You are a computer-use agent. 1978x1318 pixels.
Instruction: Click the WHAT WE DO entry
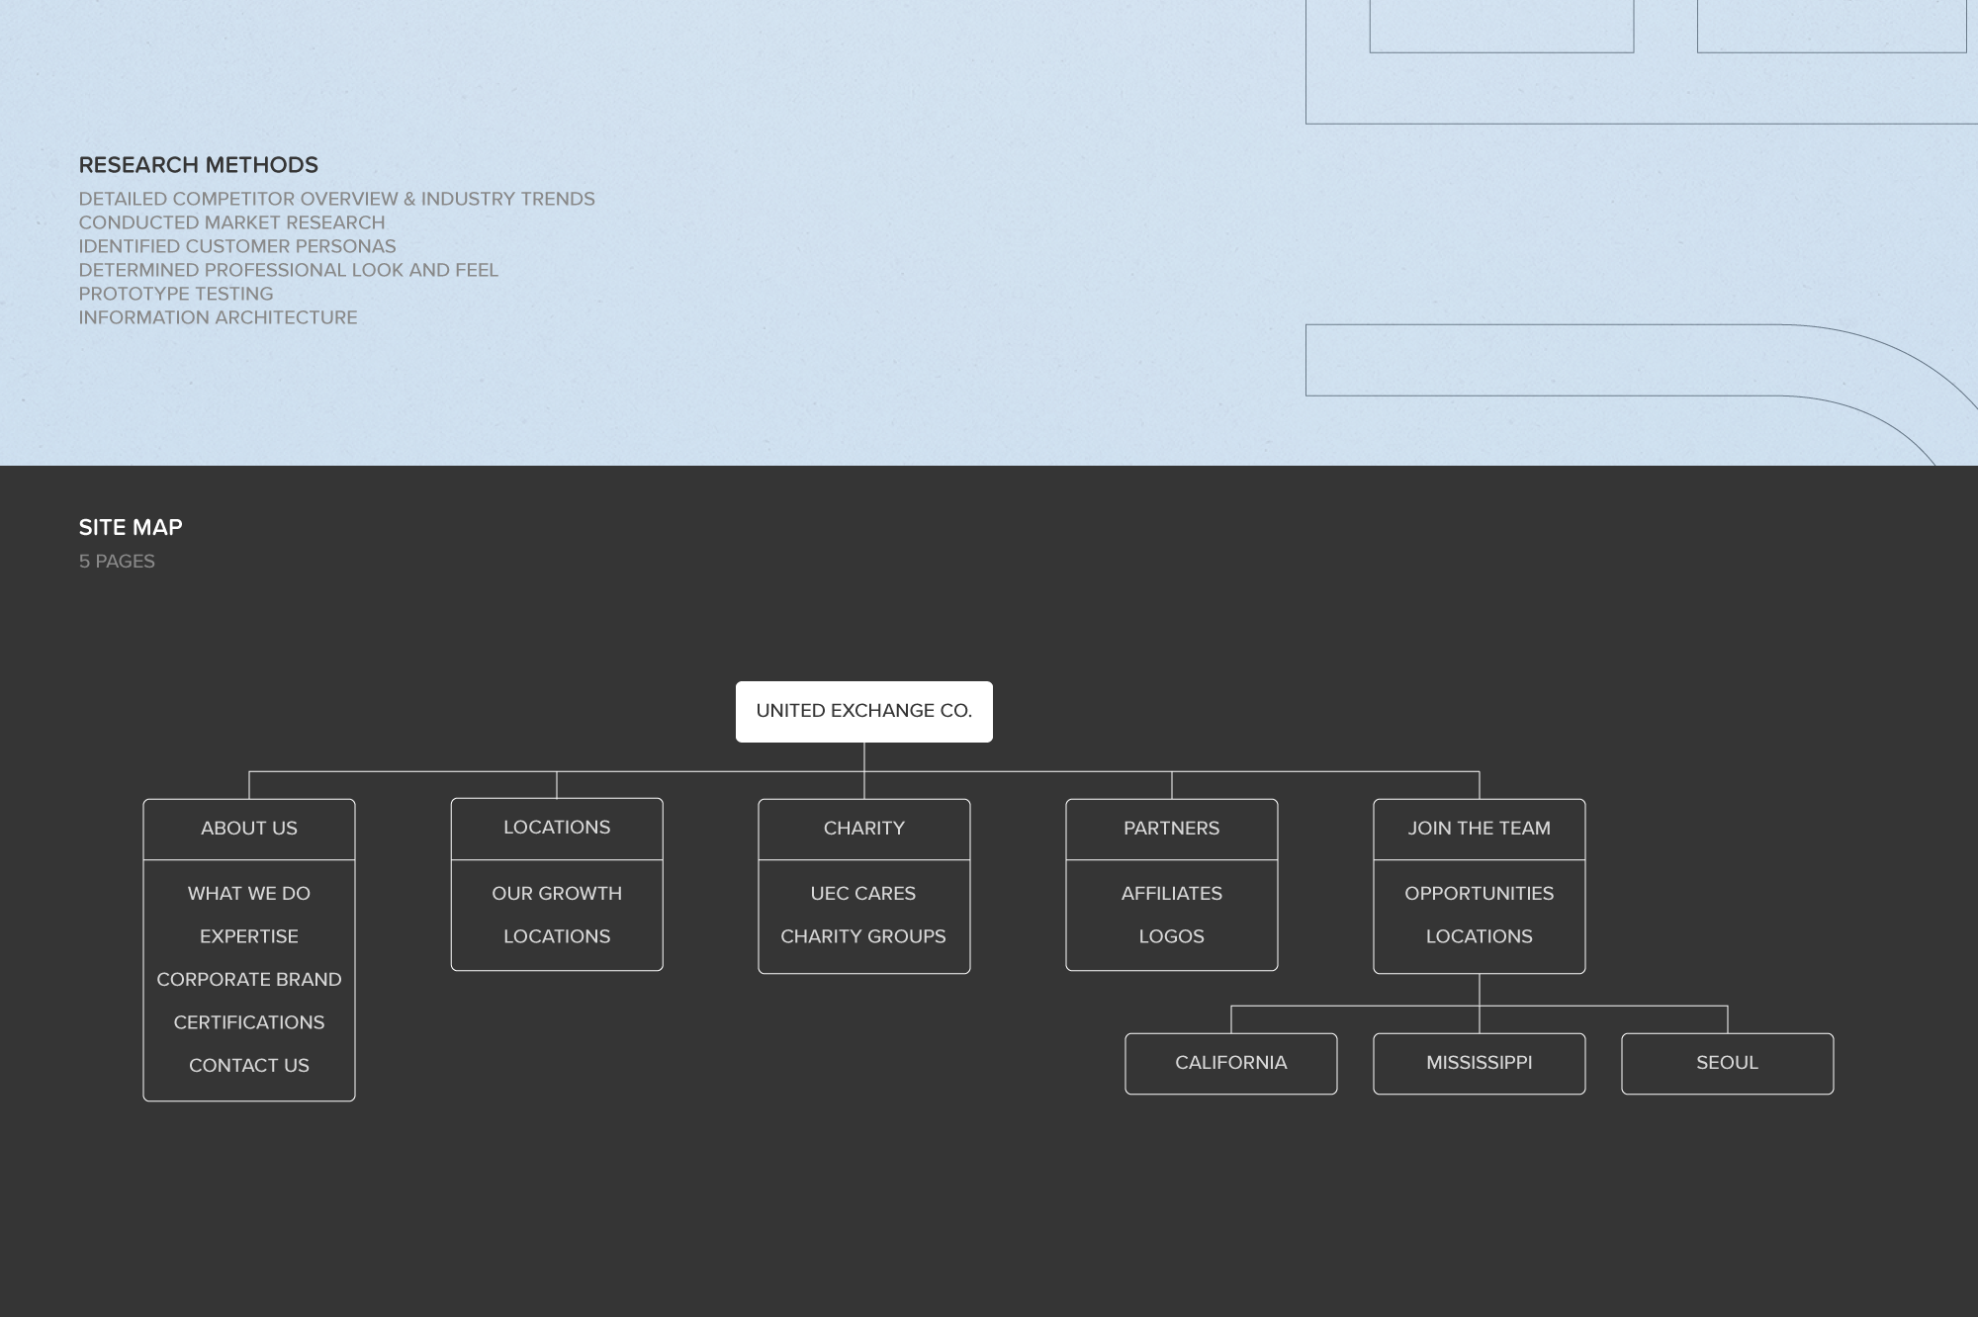coord(249,893)
